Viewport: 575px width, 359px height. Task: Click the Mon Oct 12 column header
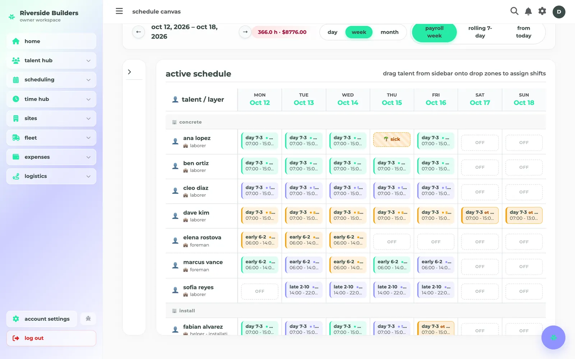260,99
